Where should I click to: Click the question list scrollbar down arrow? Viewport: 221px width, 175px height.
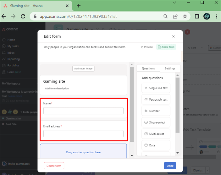[x=177, y=153]
